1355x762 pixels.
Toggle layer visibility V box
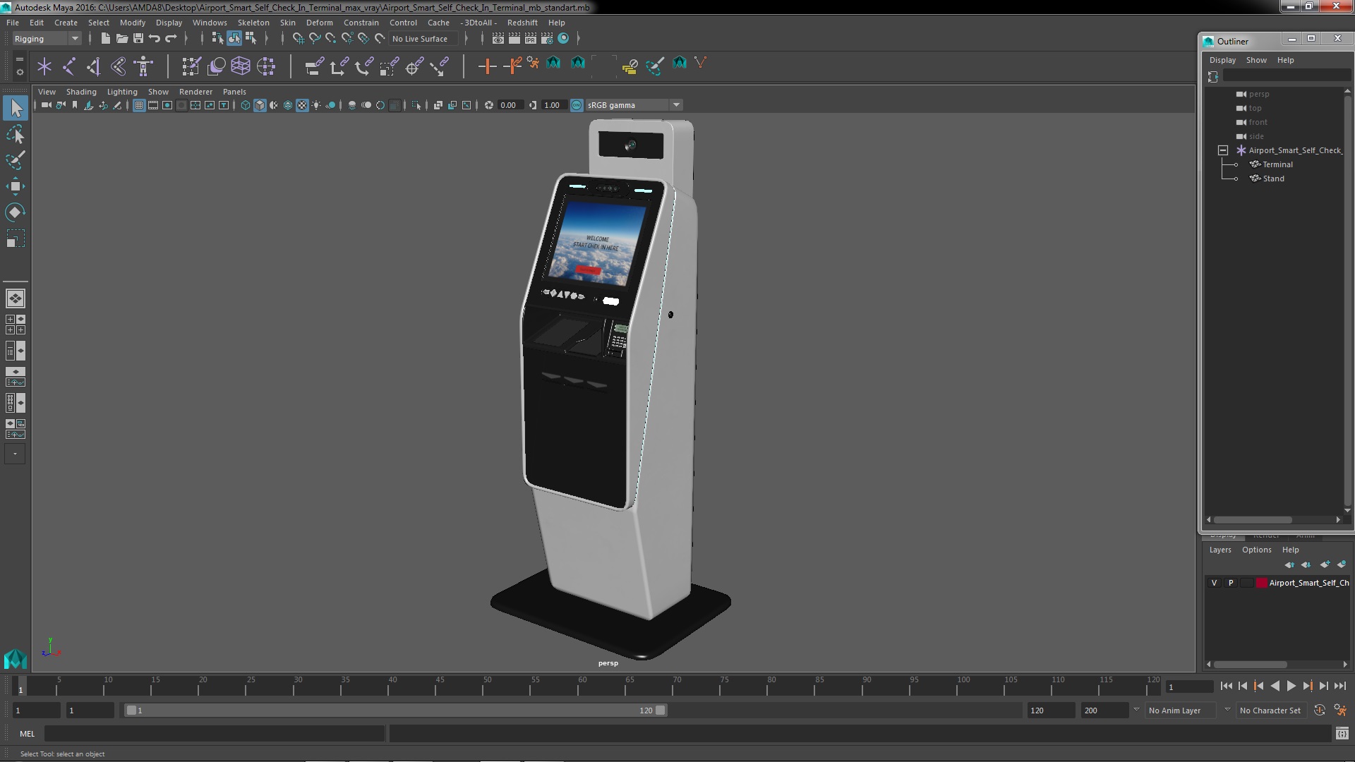point(1214,583)
